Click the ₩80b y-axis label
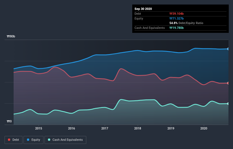 point(11,37)
